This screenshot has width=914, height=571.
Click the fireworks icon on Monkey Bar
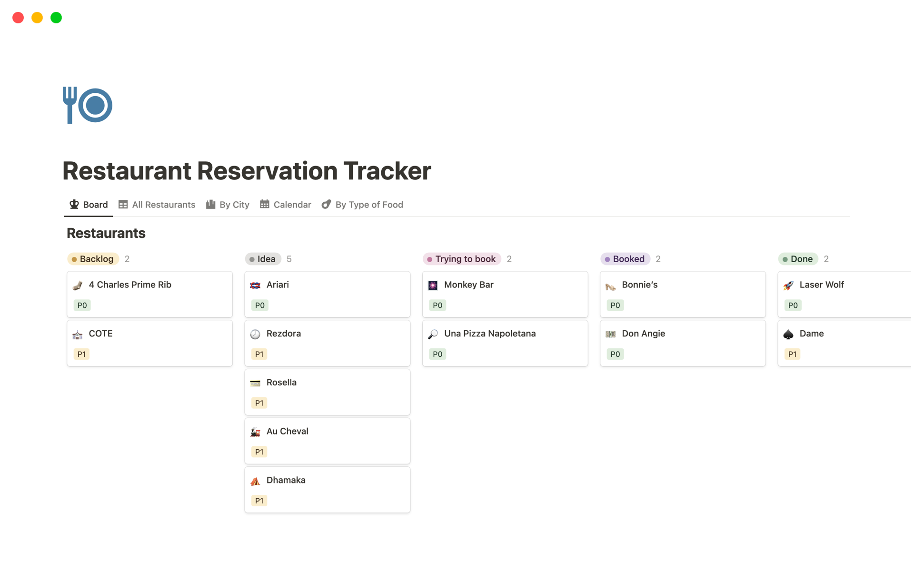(433, 285)
